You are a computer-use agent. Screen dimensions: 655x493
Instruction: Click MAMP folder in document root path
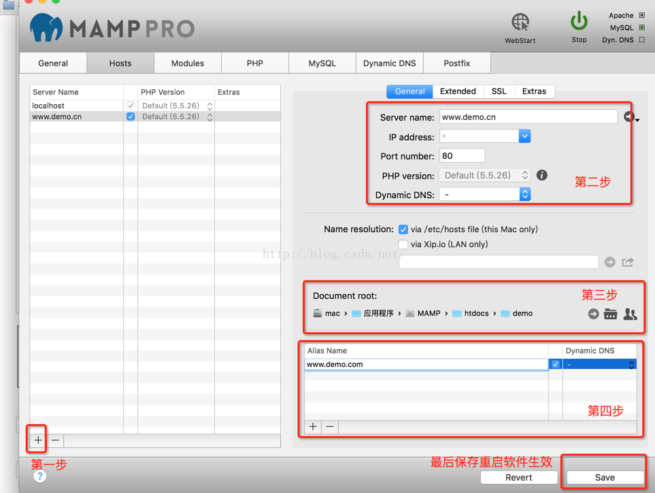[423, 313]
